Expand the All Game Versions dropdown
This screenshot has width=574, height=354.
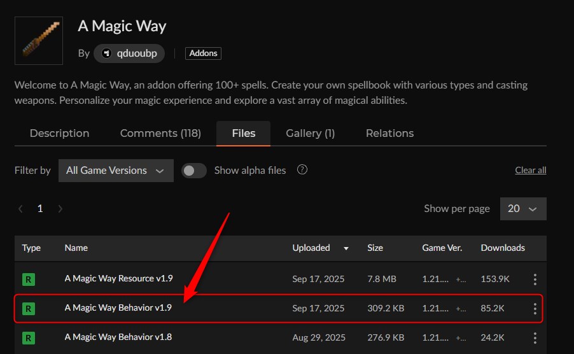pos(115,171)
